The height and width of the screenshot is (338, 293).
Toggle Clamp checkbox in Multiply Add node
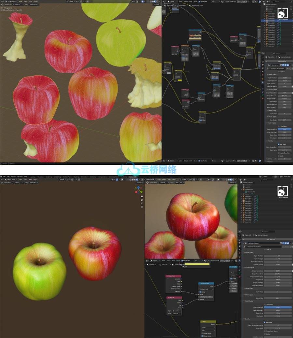tap(200, 292)
